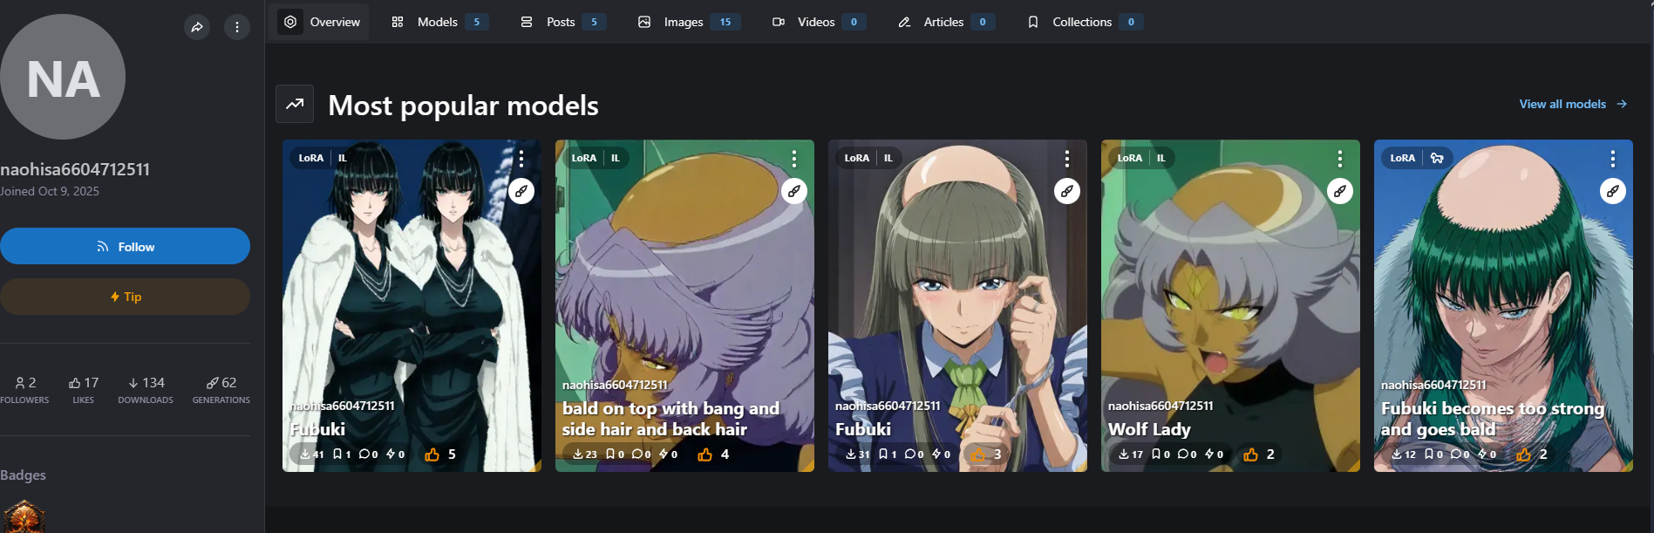
Task: Click the brush remix icon on first Fubuki card
Action: (x=521, y=191)
